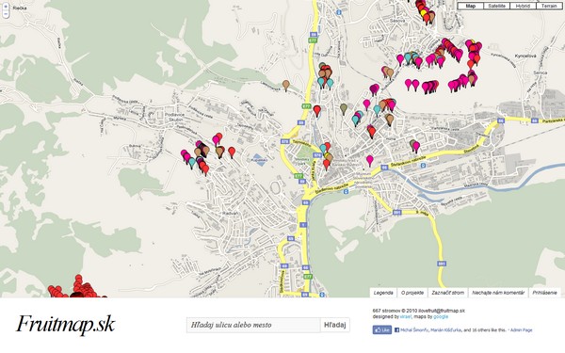Click the Facebook icon beside the liker names
The image size is (565, 353).
[396, 329]
